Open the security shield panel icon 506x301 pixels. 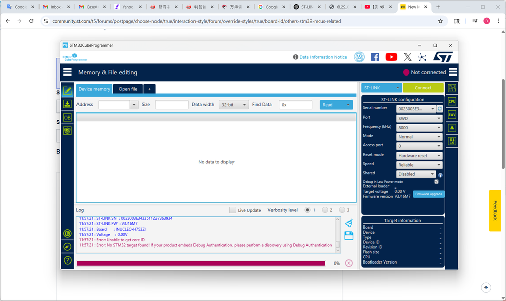coord(67,130)
